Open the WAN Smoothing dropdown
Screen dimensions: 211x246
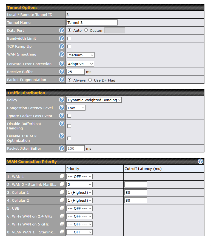(x=81, y=55)
